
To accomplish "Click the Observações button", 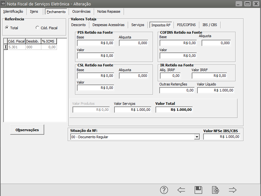I will point(27,130).
